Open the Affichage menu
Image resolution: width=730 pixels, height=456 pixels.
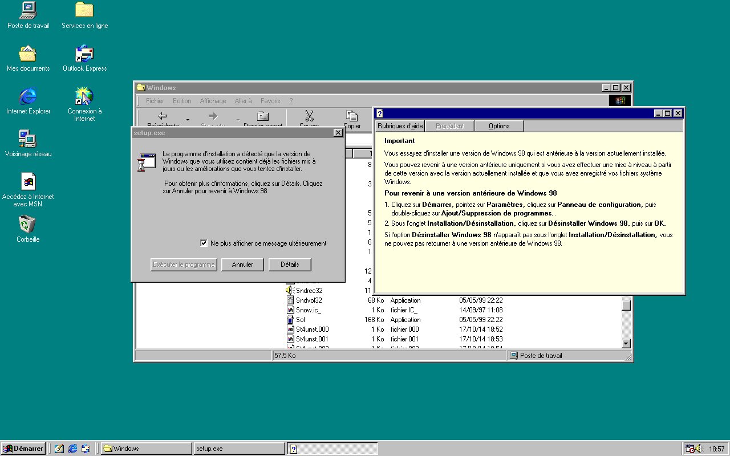click(213, 101)
